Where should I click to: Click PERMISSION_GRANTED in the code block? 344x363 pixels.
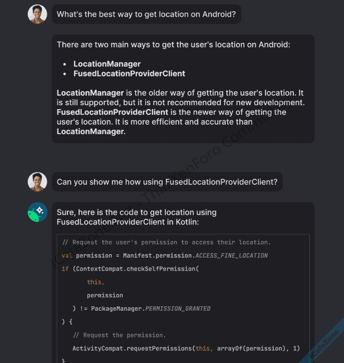coord(178,308)
